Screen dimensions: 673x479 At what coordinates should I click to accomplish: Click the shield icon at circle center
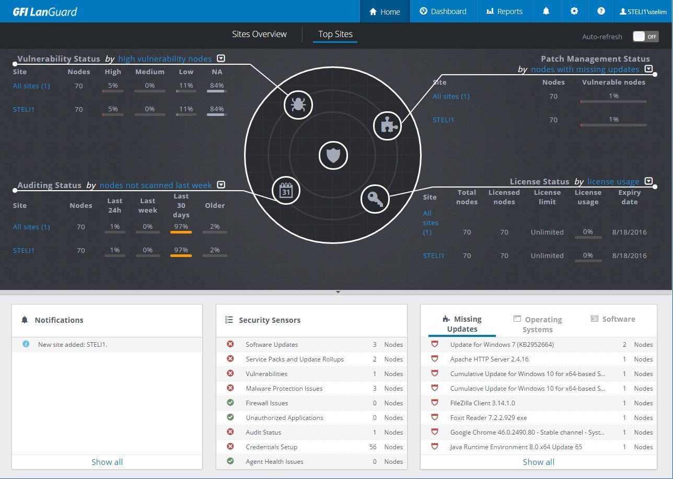pos(333,155)
